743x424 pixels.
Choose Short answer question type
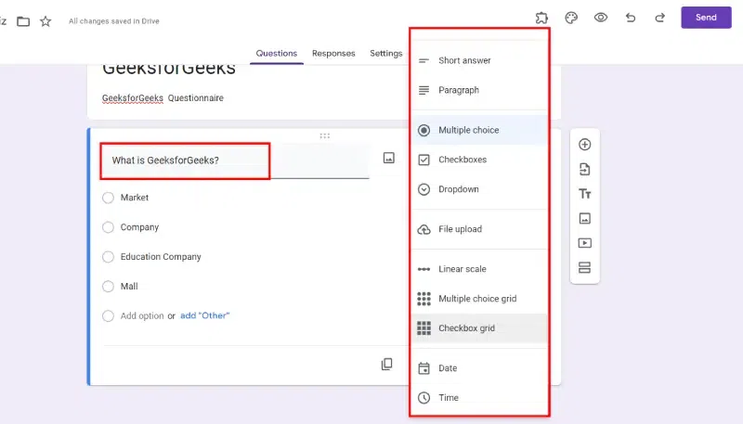(x=464, y=61)
